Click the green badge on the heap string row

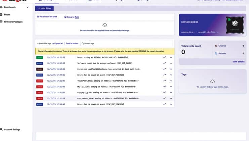pos(40,57)
